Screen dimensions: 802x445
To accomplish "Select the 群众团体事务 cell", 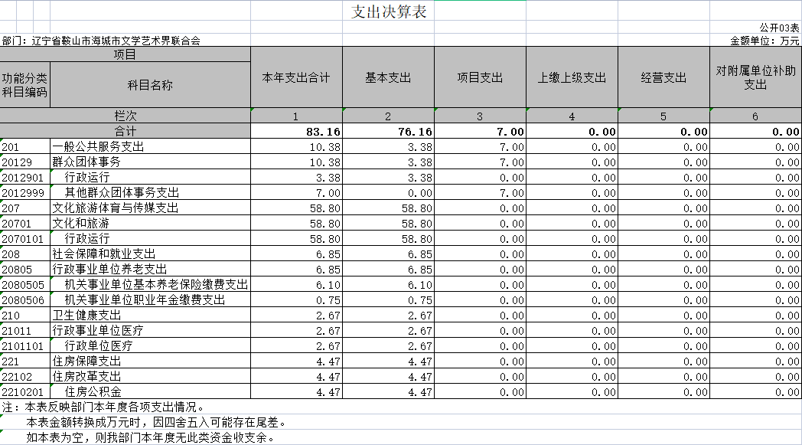I will pos(150,162).
